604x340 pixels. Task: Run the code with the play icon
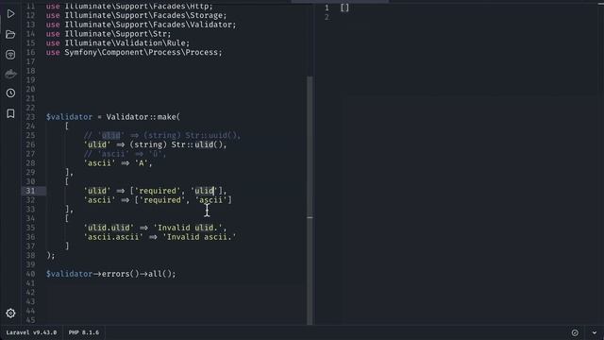point(10,14)
